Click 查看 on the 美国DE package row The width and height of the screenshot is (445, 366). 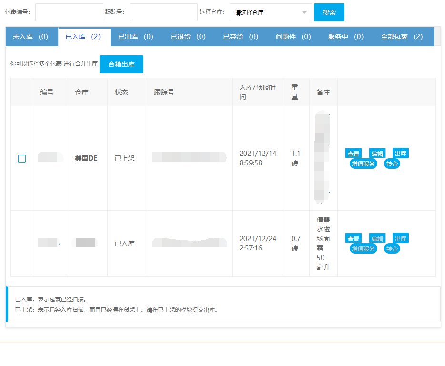pos(353,153)
